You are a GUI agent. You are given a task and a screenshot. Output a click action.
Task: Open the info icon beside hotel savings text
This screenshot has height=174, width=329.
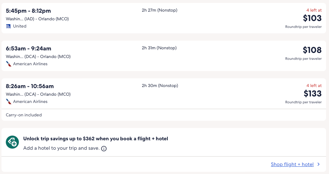coord(104,149)
